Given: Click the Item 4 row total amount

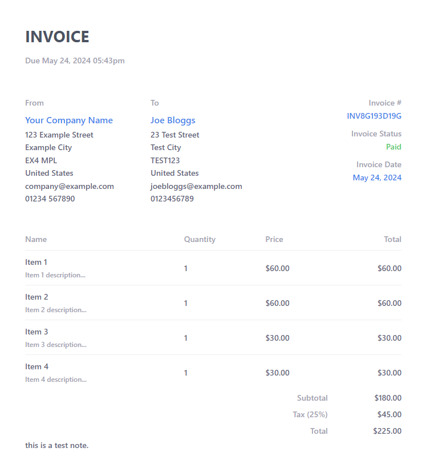Looking at the screenshot, I should coord(389,373).
